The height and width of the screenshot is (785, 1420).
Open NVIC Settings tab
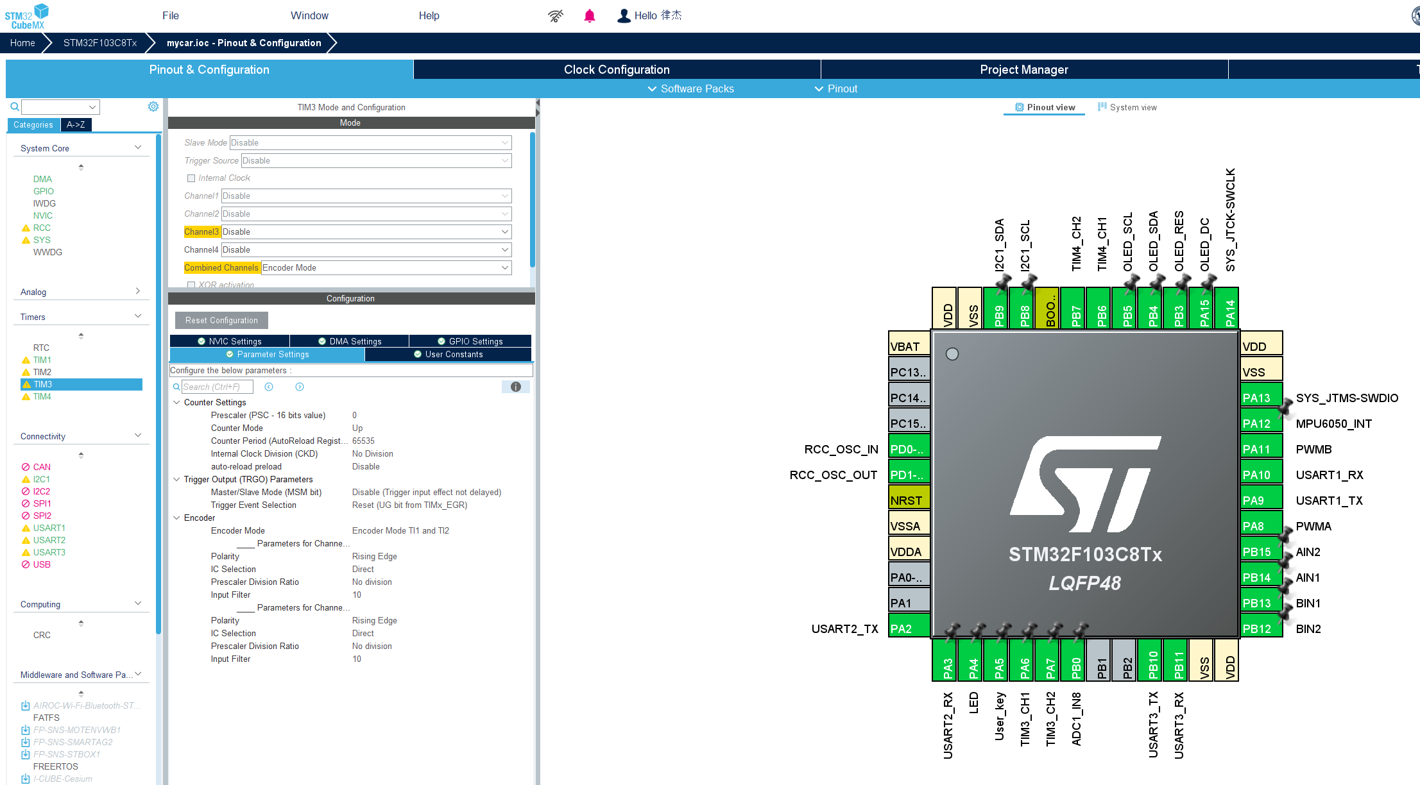pyautogui.click(x=230, y=341)
